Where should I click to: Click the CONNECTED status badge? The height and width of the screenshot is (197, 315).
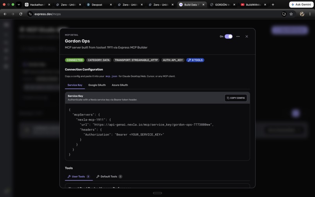point(75,60)
